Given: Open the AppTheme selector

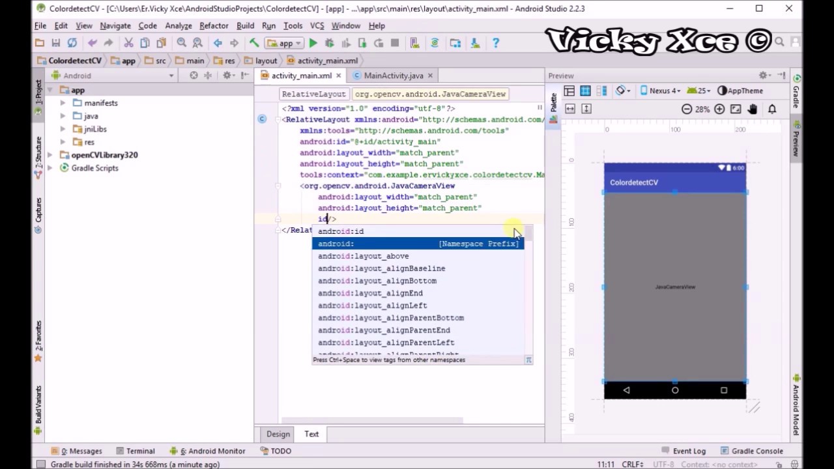Looking at the screenshot, I should pos(740,91).
